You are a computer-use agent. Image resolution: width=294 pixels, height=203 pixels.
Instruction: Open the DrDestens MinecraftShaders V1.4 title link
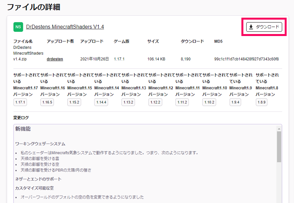[x=65, y=27]
